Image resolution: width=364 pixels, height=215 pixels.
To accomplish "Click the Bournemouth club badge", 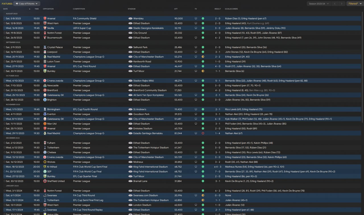I will (x=45, y=38).
